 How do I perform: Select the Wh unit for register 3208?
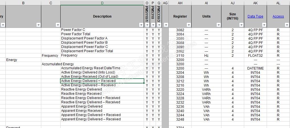(x=206, y=77)
